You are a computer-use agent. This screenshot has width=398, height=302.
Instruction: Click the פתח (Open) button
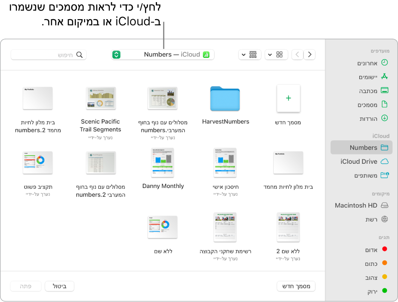pyautogui.click(x=26, y=286)
